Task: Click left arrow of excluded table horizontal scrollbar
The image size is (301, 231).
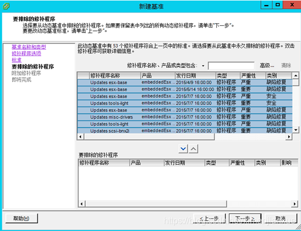Action: pos(81,203)
